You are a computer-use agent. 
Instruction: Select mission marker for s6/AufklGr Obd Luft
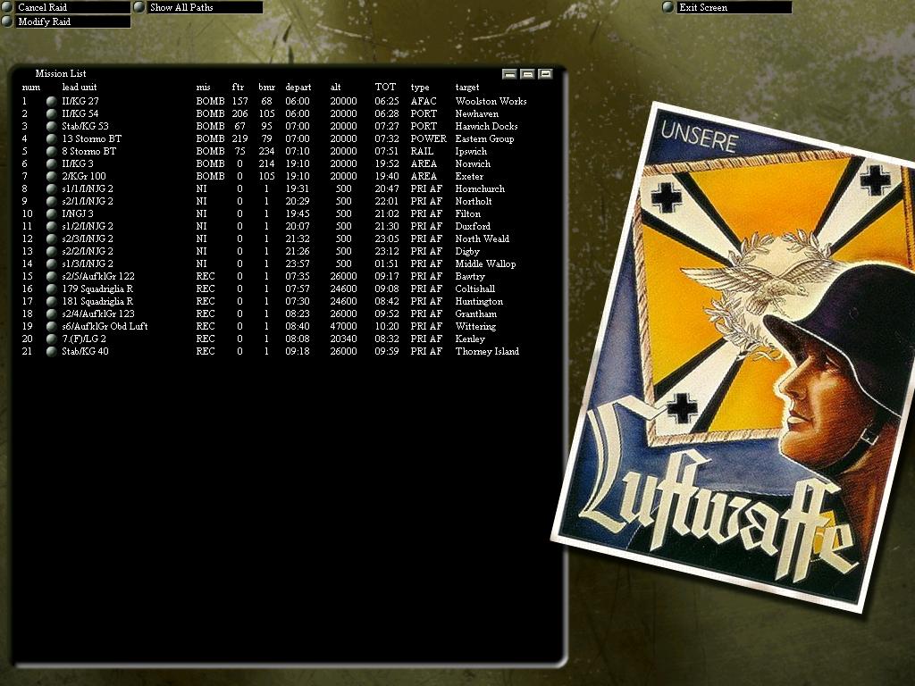[51, 327]
